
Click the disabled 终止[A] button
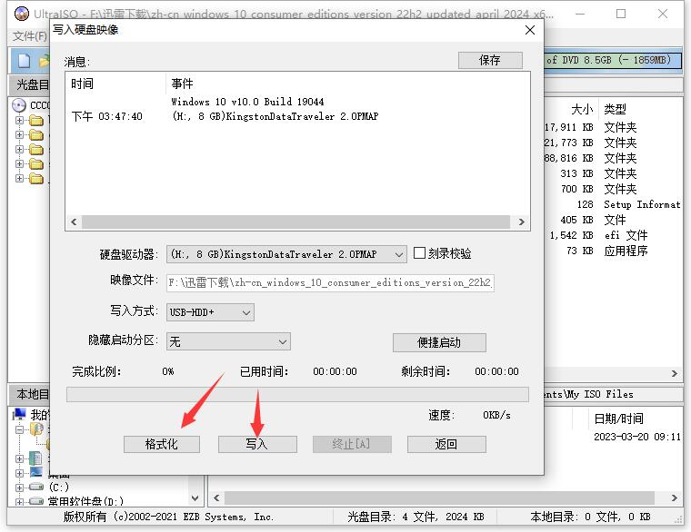[x=352, y=444]
